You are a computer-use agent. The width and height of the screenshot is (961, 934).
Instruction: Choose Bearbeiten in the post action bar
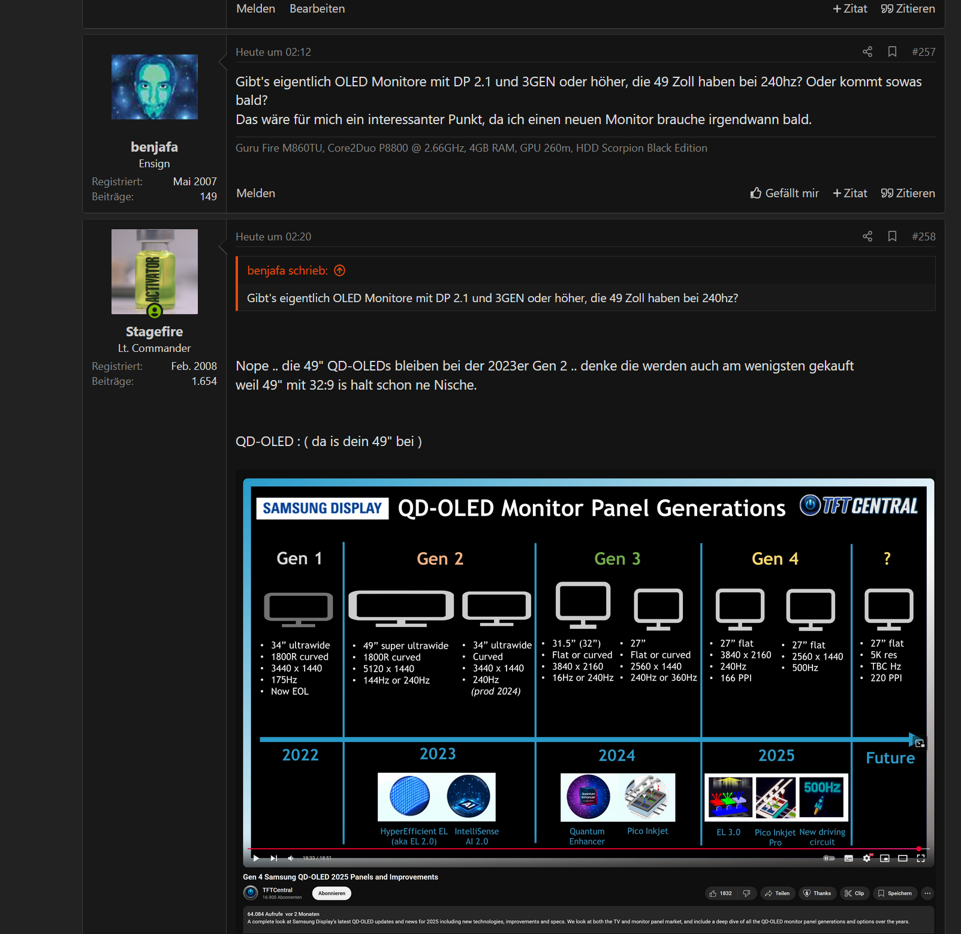[x=317, y=8]
